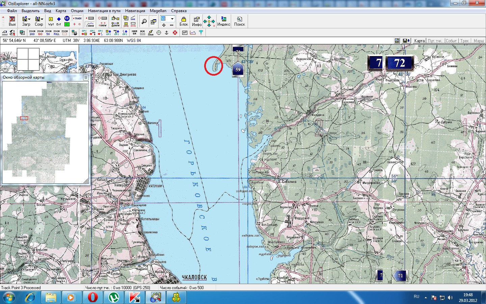Click the map sheet marker 59
Screen dimensions: 486x304
238,69
